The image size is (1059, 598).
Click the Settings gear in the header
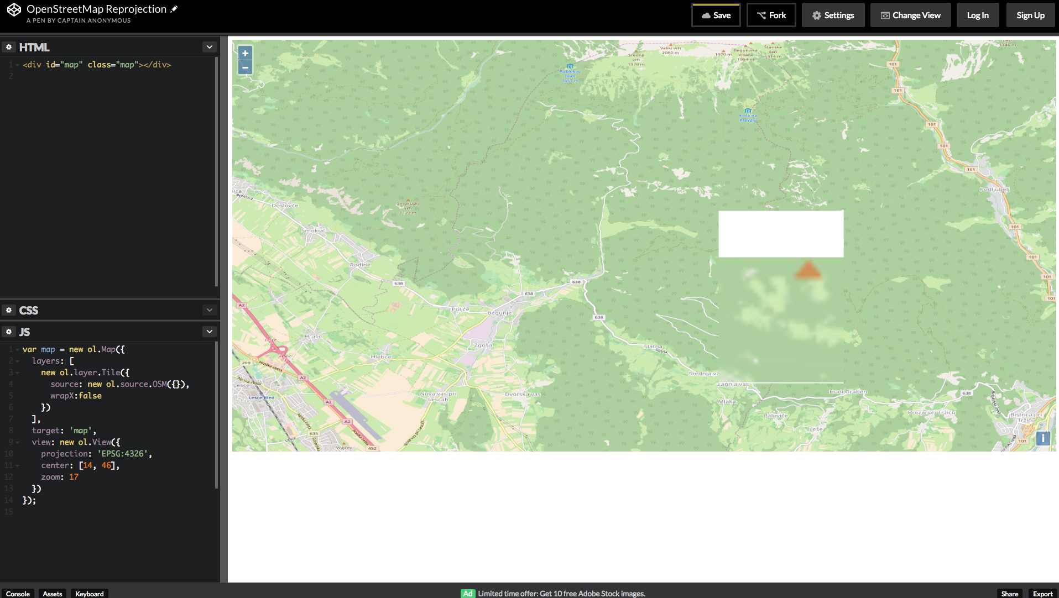tap(833, 15)
